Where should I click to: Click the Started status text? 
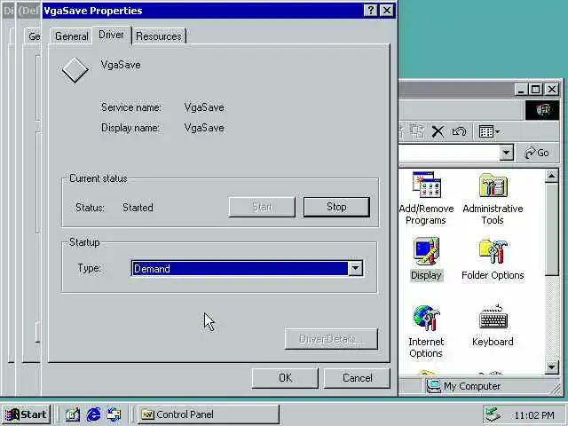138,207
